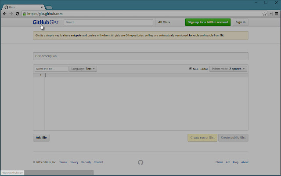Viewport: 281px width, 176px height.
Task: Open the Terms footer link
Action: (63, 162)
